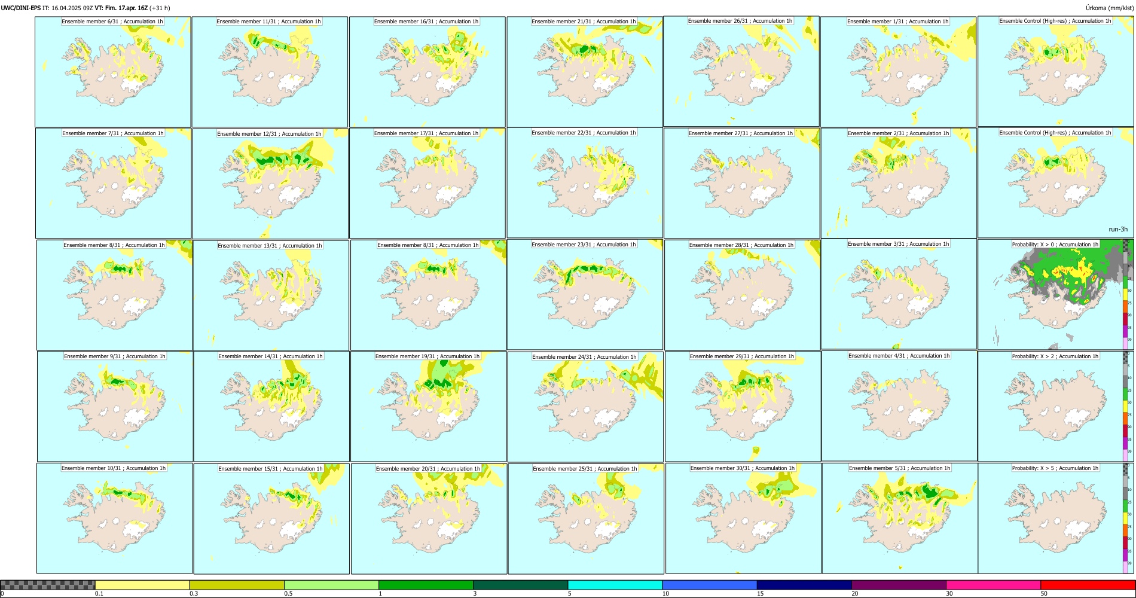The height and width of the screenshot is (598, 1136).
Task: Click the probability color scale beside X > 5
Action: pos(1126,518)
